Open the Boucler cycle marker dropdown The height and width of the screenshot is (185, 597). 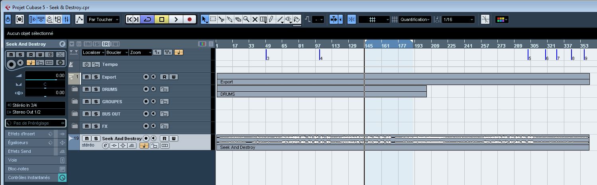point(117,52)
